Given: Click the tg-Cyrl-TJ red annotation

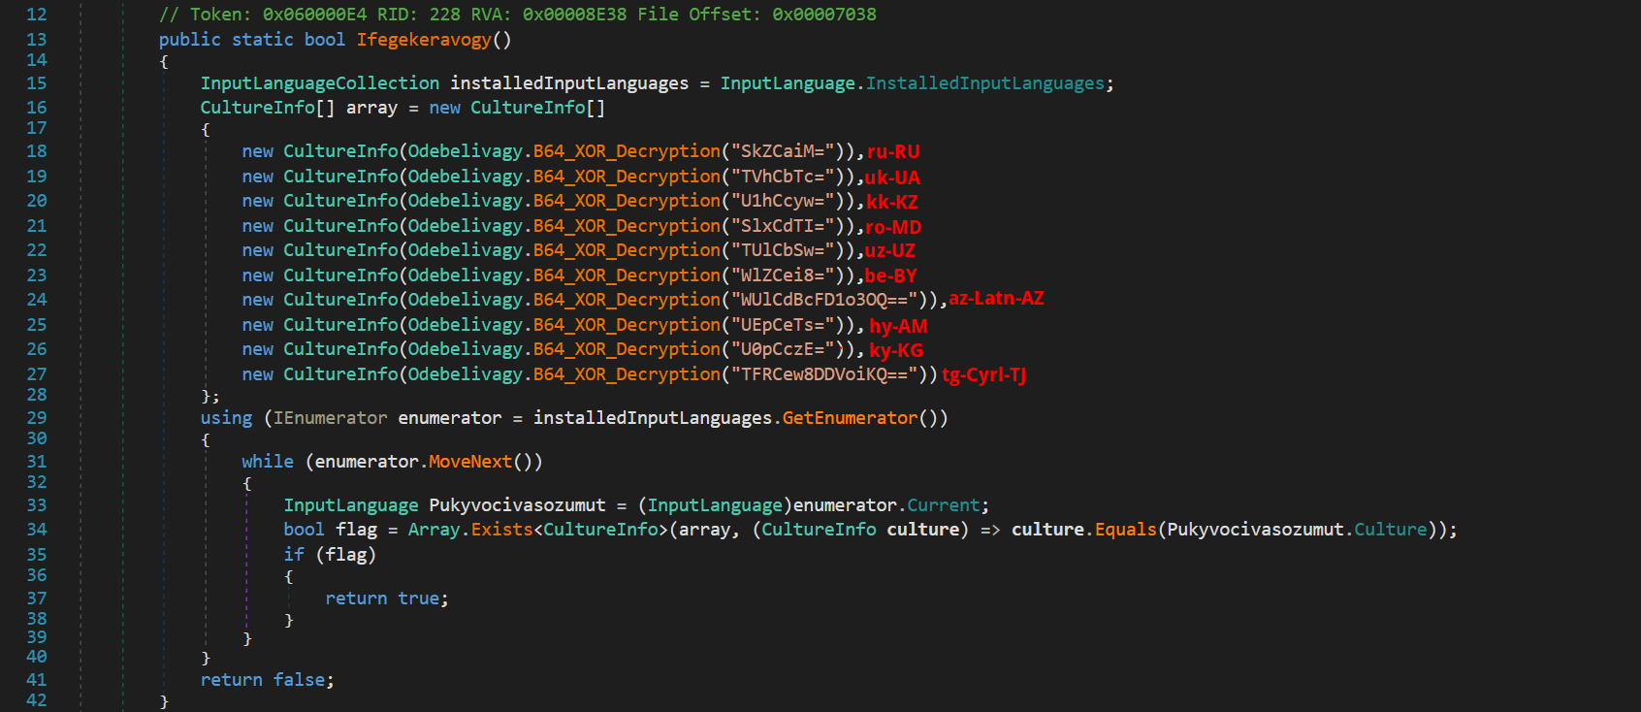Looking at the screenshot, I should click(983, 375).
